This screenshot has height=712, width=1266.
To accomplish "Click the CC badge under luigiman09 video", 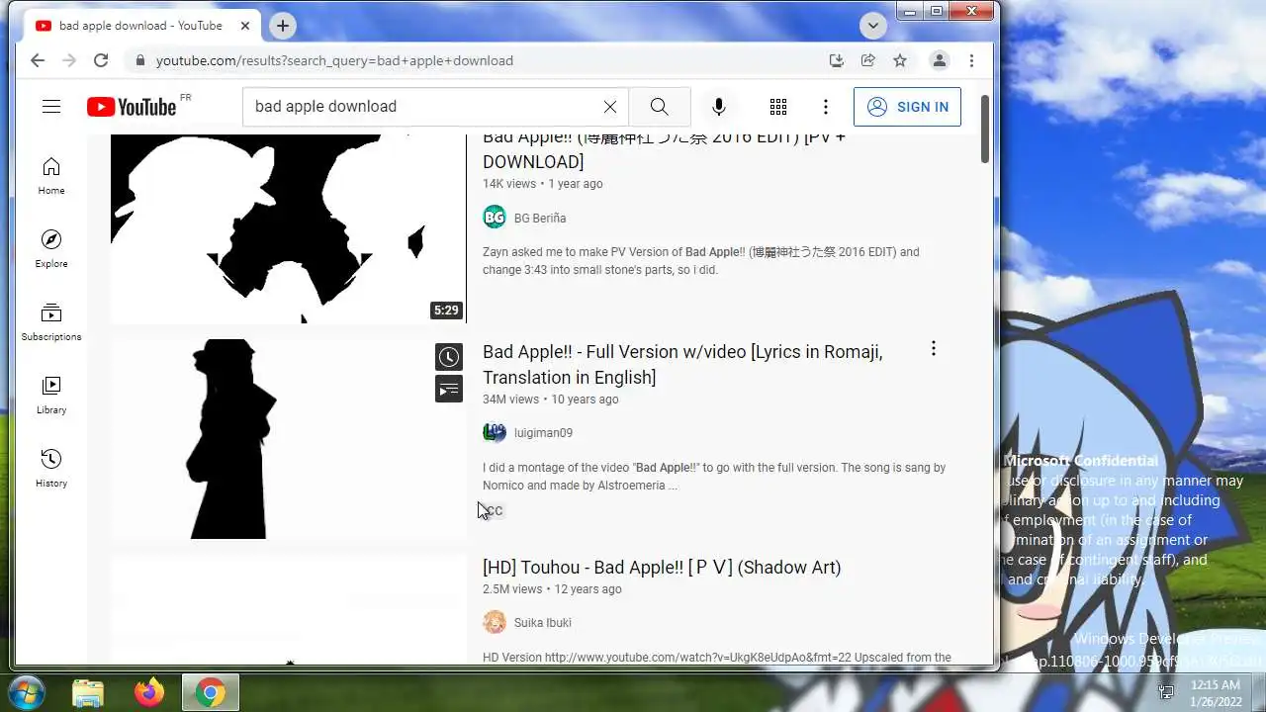I will click(x=494, y=510).
